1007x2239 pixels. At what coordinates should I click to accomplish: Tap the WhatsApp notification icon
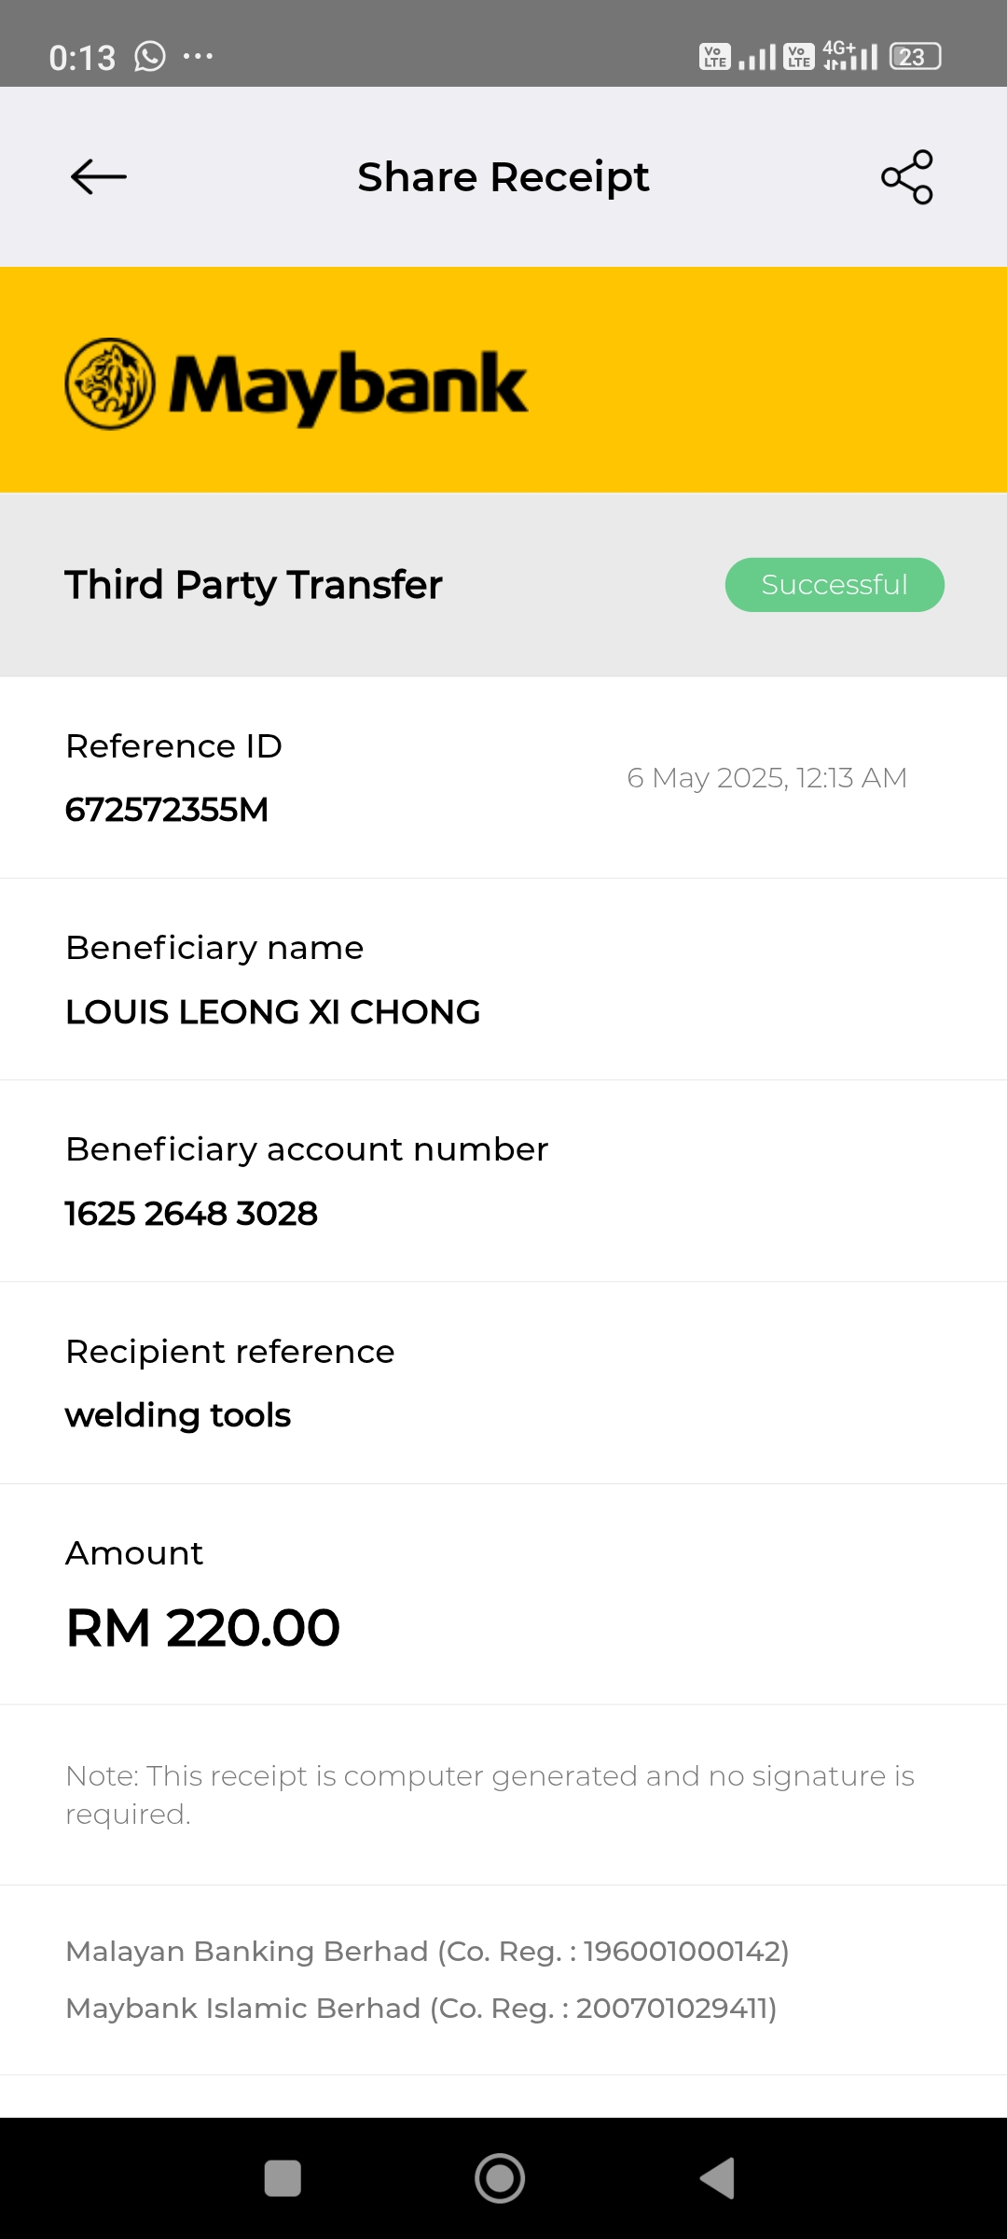(150, 57)
